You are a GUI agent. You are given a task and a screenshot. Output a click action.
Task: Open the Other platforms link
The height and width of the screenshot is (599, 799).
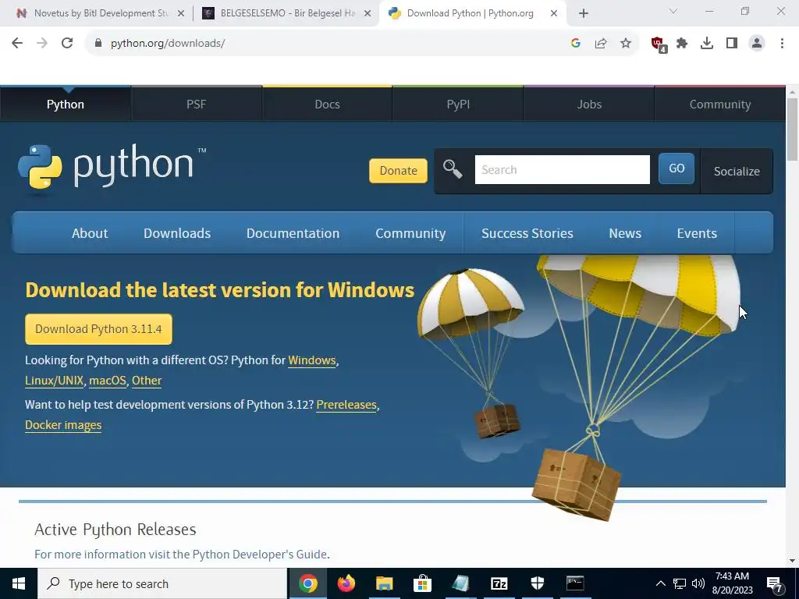(147, 381)
